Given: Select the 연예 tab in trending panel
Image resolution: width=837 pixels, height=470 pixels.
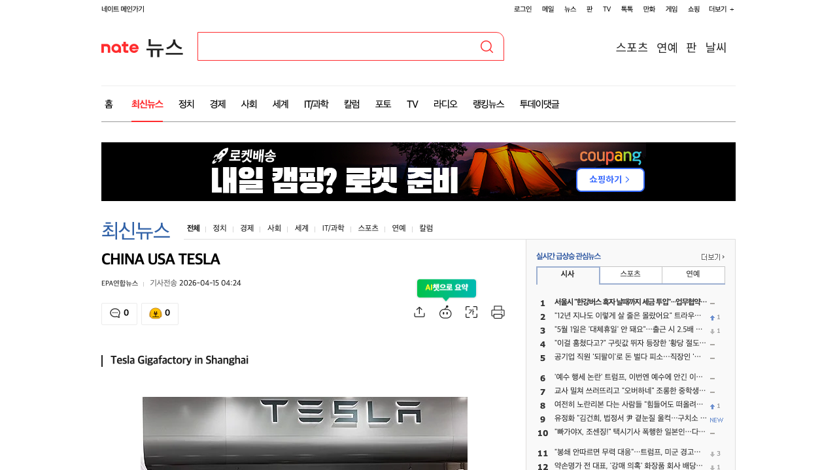Looking at the screenshot, I should (693, 274).
